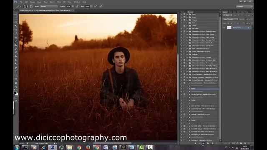
Task: Open the Window menu
Action: click(77, 2)
